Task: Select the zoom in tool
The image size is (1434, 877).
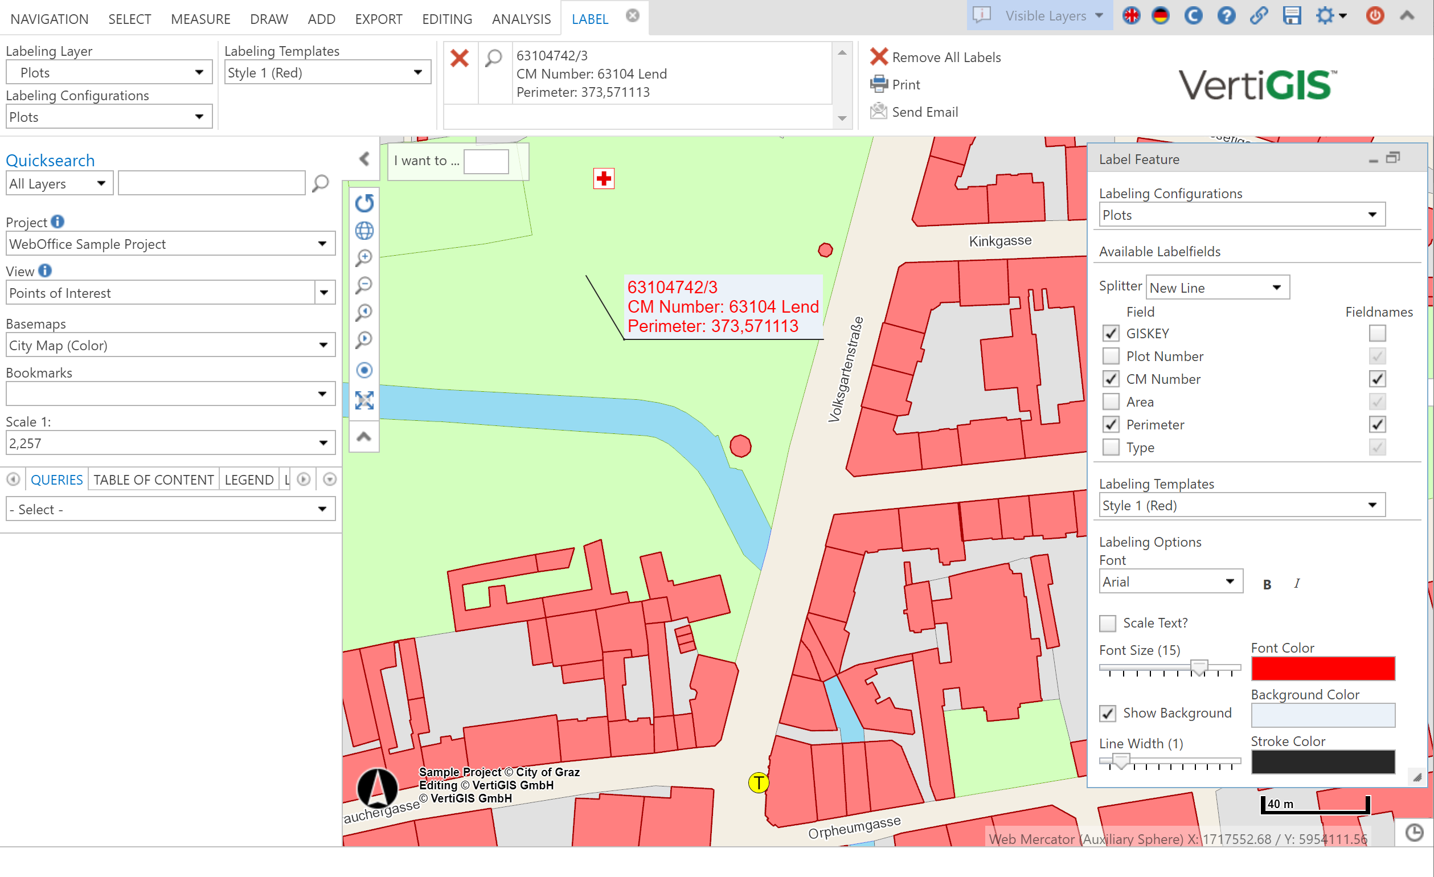Action: pos(364,258)
